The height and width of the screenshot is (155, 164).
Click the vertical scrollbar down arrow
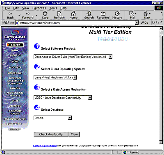(161, 142)
